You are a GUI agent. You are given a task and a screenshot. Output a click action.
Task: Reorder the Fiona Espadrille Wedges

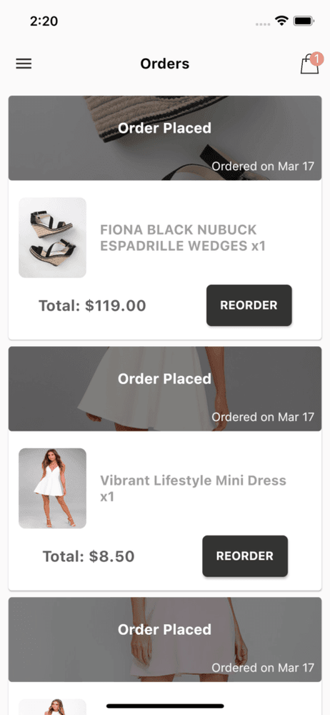click(x=249, y=305)
